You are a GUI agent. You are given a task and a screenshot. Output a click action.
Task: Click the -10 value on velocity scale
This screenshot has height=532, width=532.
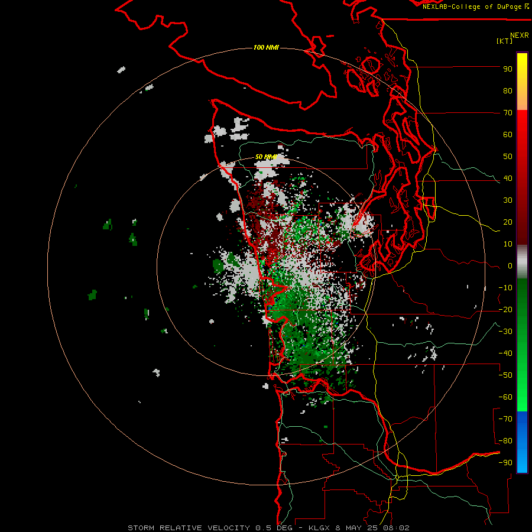[505, 288]
